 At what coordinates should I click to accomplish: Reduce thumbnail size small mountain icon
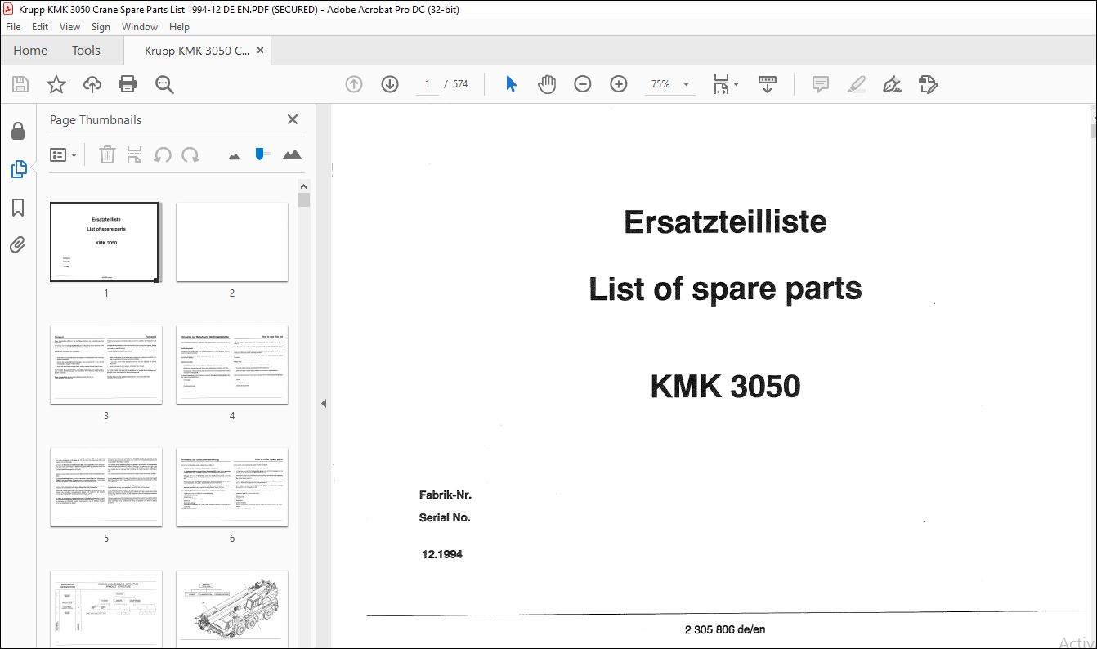(x=234, y=155)
